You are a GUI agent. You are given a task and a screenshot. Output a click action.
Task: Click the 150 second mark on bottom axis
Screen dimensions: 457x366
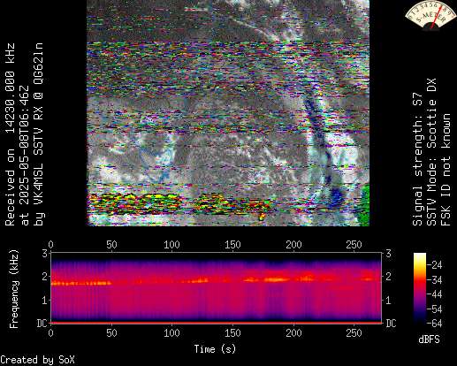[232, 333]
